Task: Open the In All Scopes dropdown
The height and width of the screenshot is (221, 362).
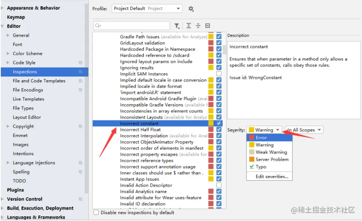Action: point(304,130)
